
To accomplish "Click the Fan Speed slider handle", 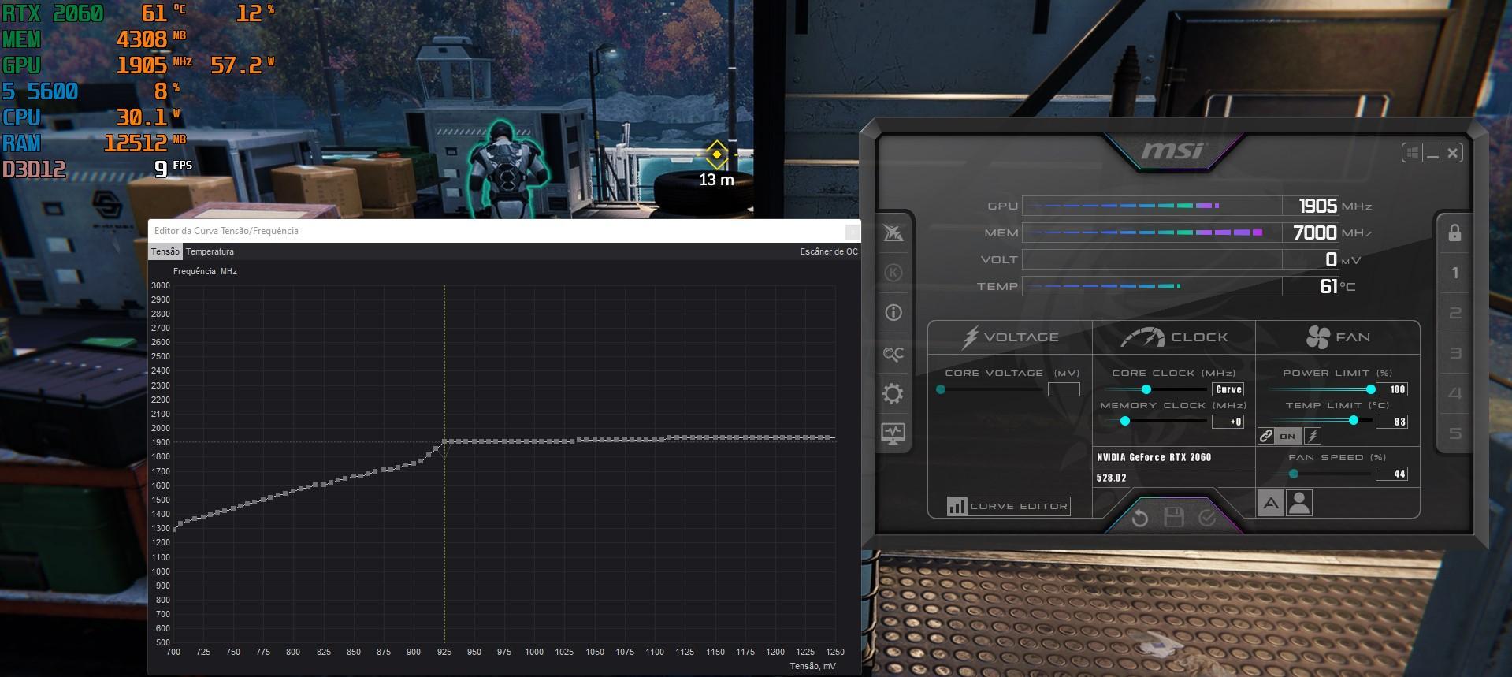I will (x=1294, y=474).
